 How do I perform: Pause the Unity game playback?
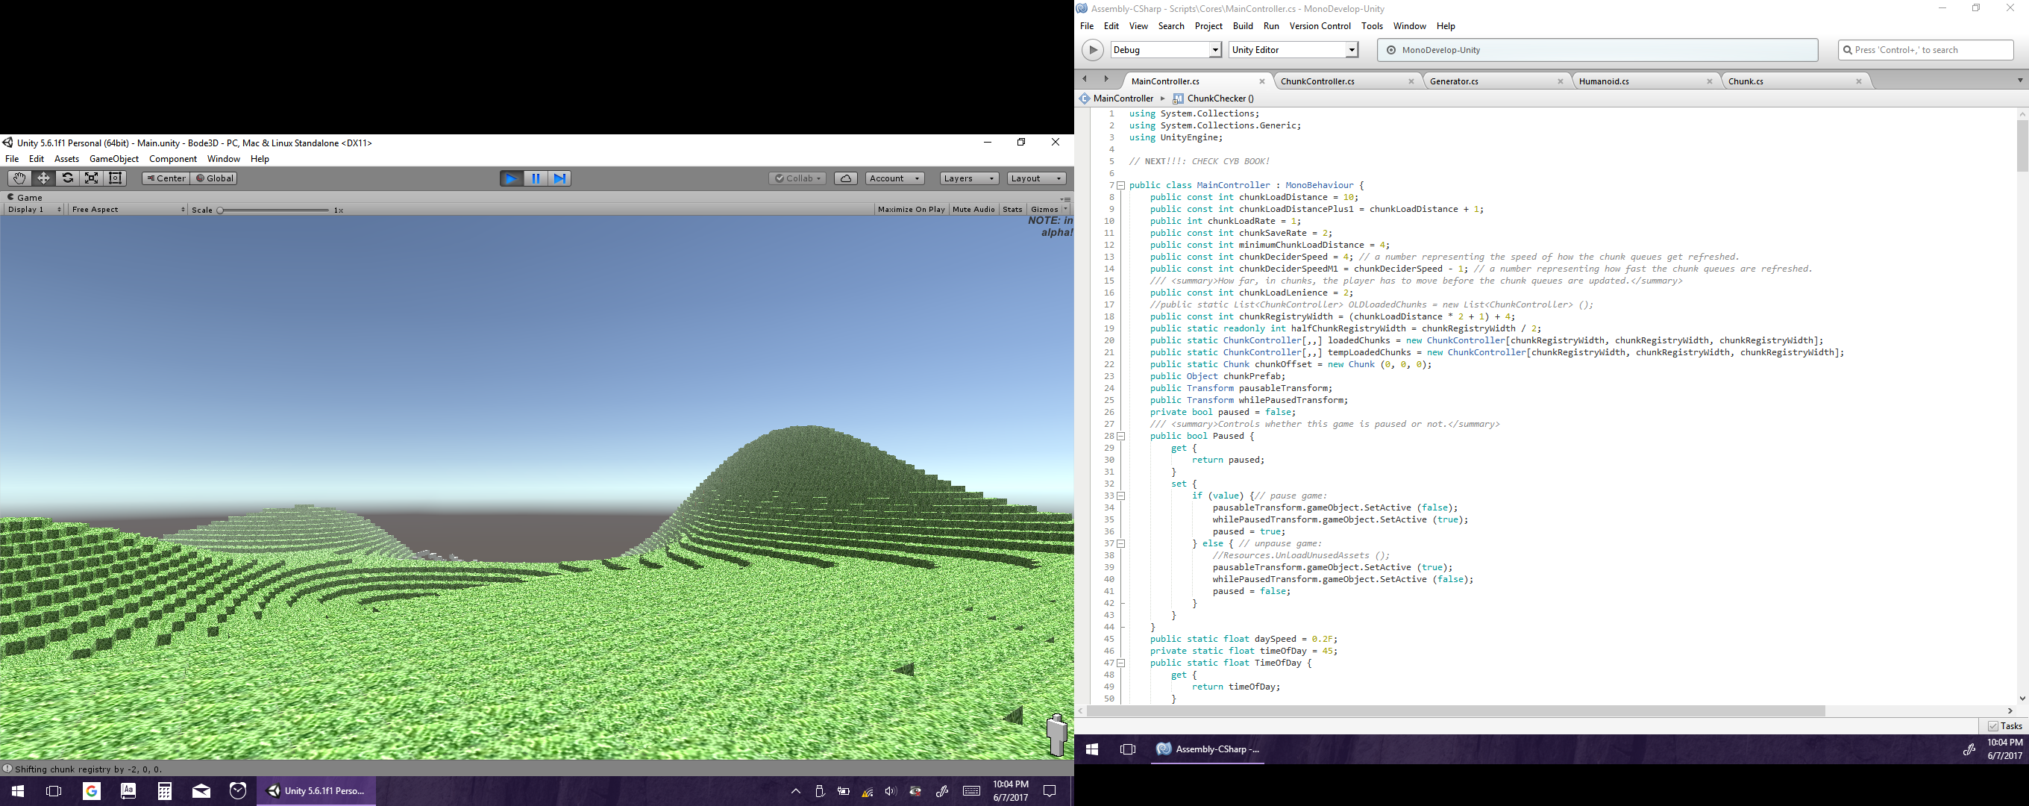(x=536, y=178)
